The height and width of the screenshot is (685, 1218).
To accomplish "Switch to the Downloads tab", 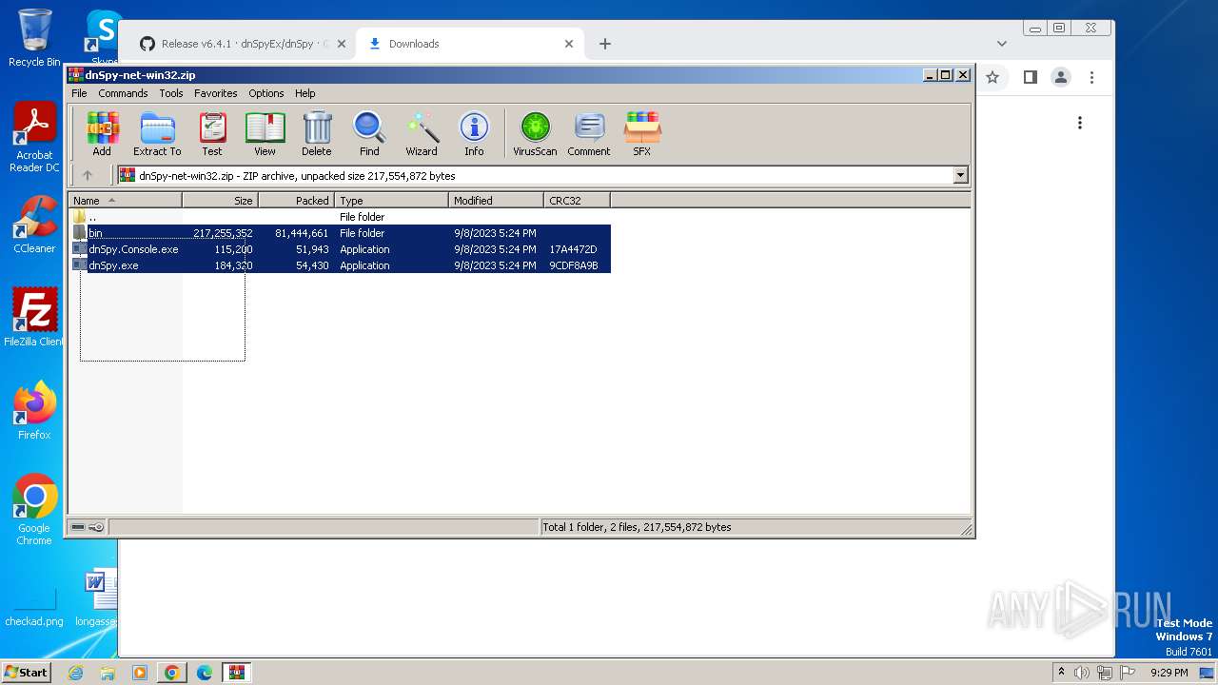I will click(468, 44).
